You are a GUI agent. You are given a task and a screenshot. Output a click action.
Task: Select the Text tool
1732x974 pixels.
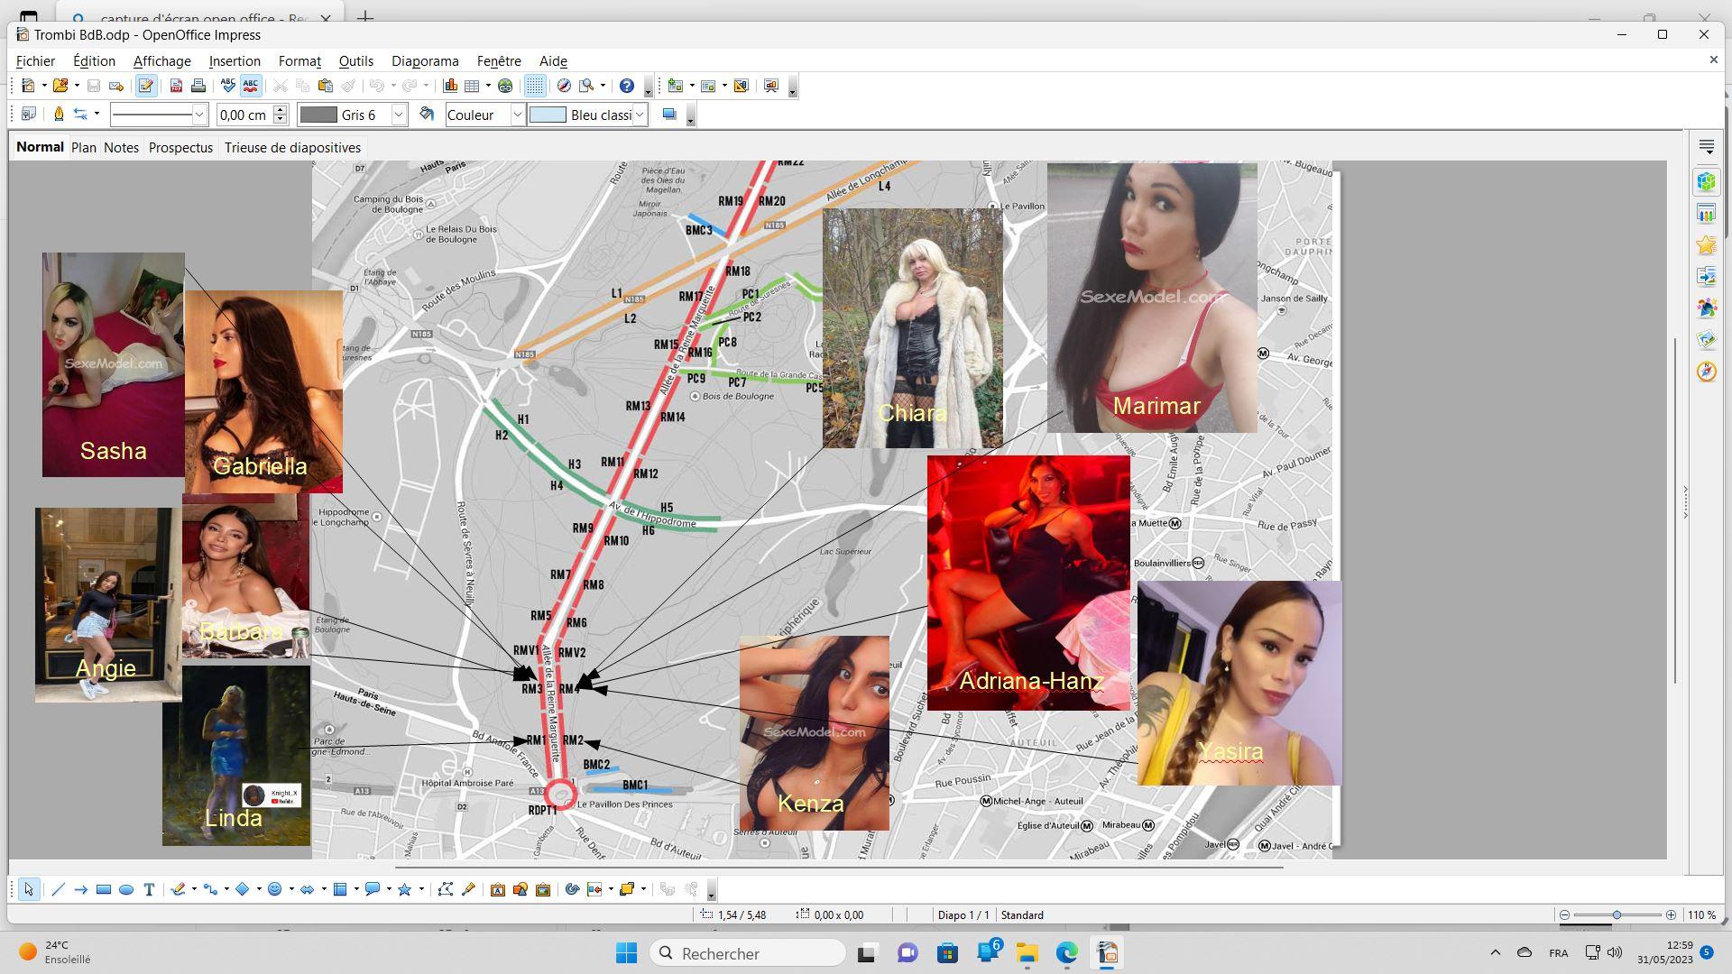click(x=149, y=890)
